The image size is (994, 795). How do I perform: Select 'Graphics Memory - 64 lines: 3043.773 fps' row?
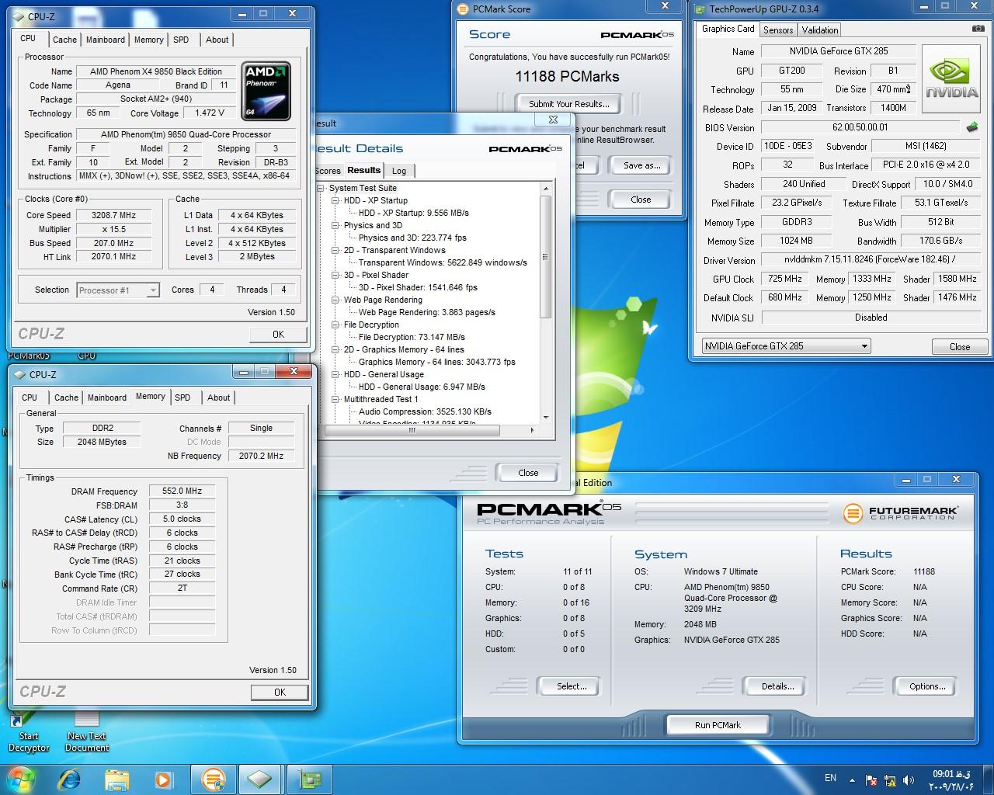point(436,362)
